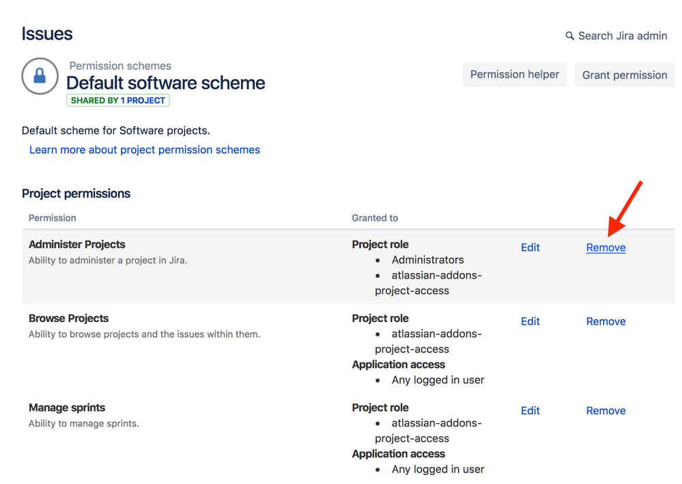Open Search Jira admin

coord(621,35)
